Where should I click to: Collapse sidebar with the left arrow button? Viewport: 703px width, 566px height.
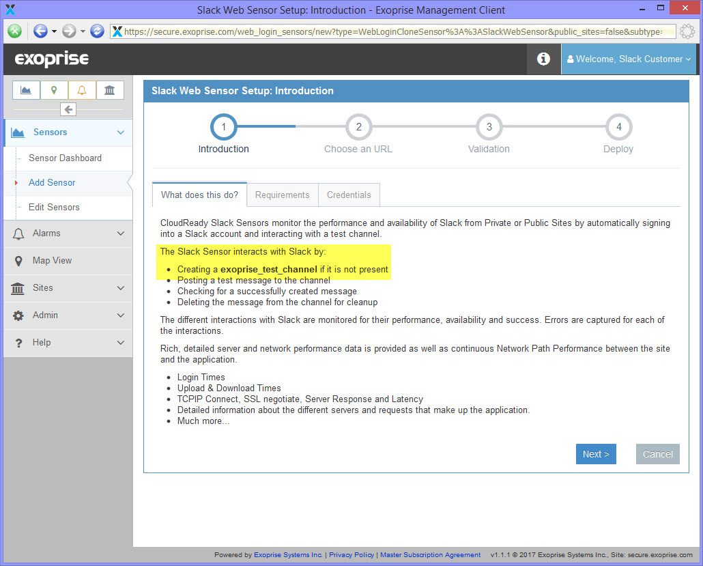[68, 109]
